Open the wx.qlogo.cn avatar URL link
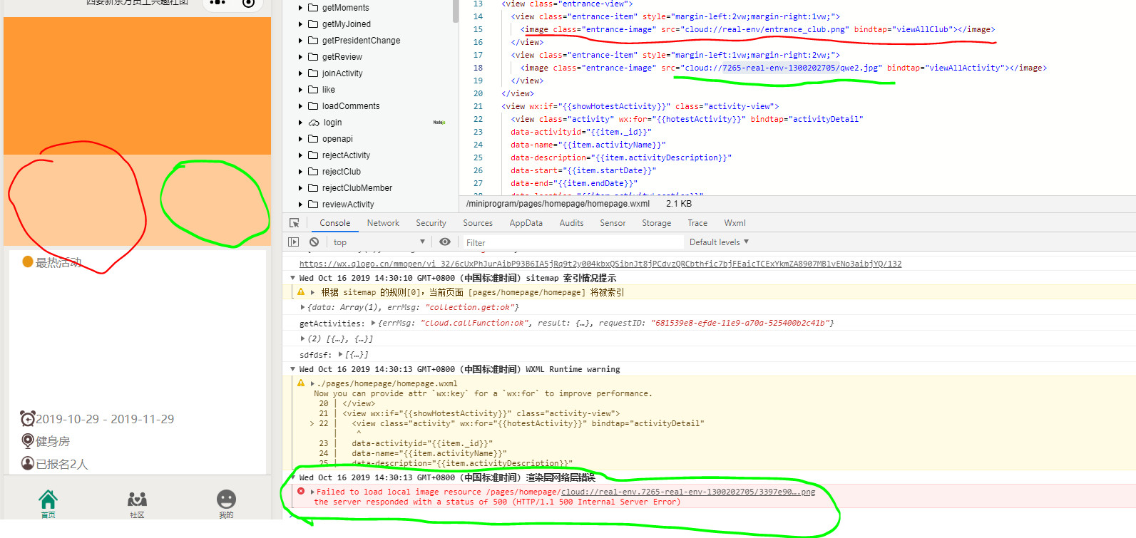This screenshot has width=1136, height=538. click(x=600, y=264)
